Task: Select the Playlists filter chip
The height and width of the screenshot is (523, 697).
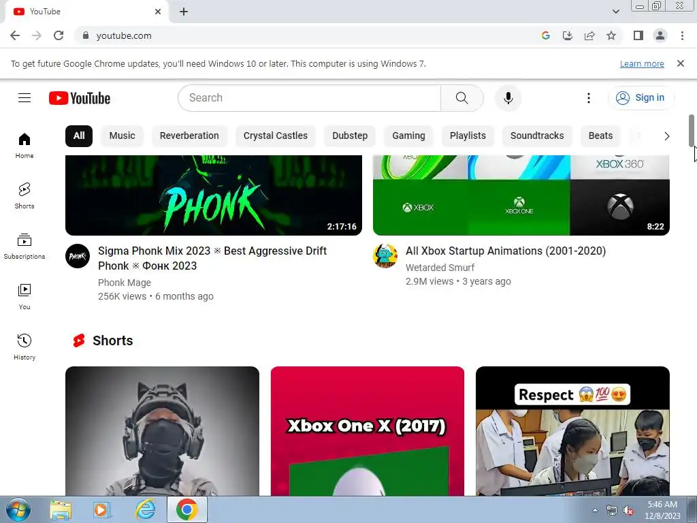Action: 468,136
